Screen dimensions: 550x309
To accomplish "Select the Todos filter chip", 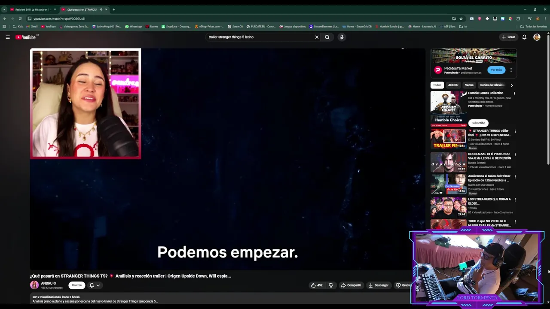I will (437, 85).
